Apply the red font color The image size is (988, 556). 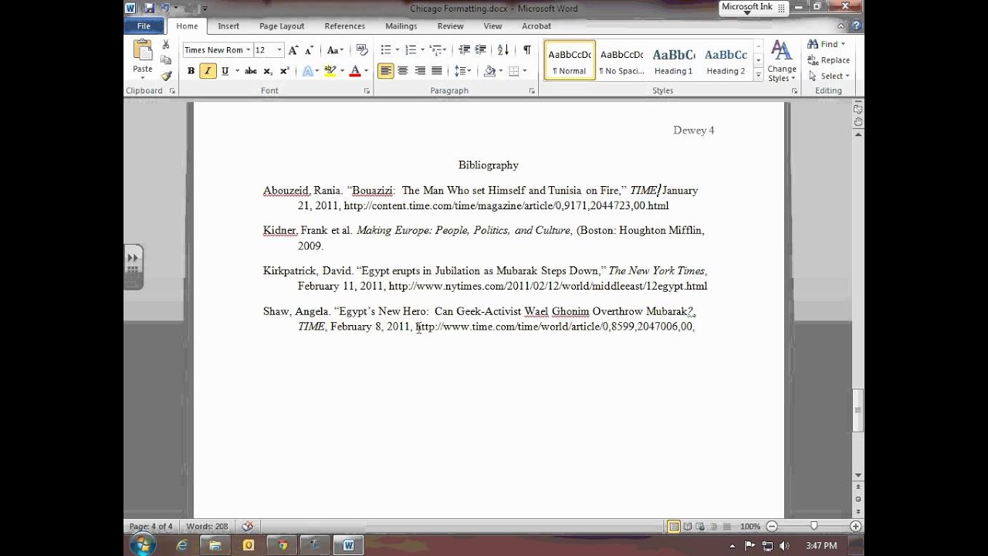(x=355, y=71)
